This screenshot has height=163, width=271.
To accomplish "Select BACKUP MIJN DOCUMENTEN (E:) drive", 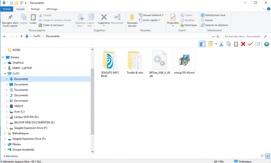I will click(34, 123).
